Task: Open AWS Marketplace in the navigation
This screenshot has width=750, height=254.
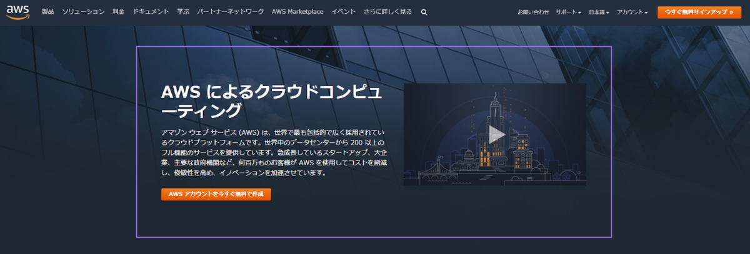Action: [x=297, y=12]
